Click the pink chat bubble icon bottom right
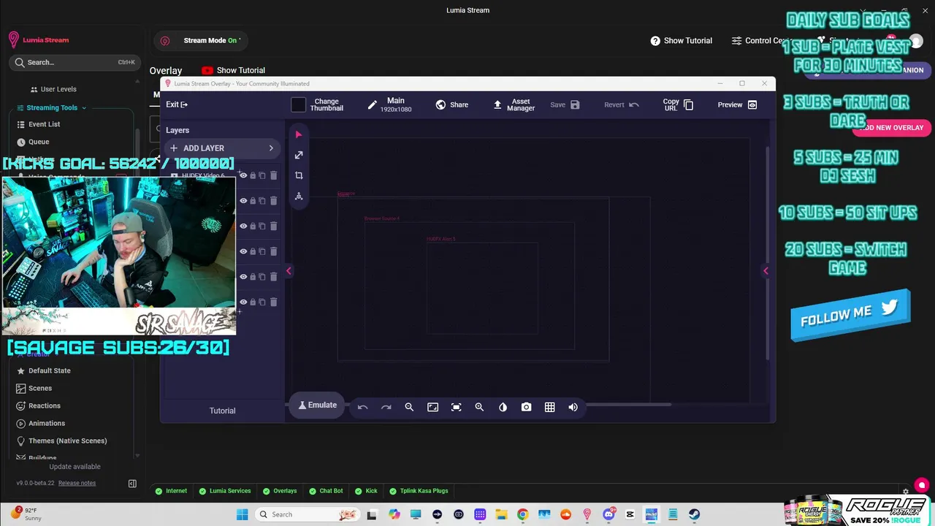This screenshot has width=935, height=526. [921, 484]
